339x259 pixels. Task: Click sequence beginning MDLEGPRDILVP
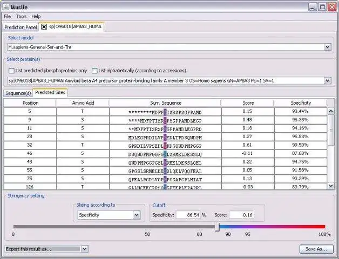tap(165, 138)
